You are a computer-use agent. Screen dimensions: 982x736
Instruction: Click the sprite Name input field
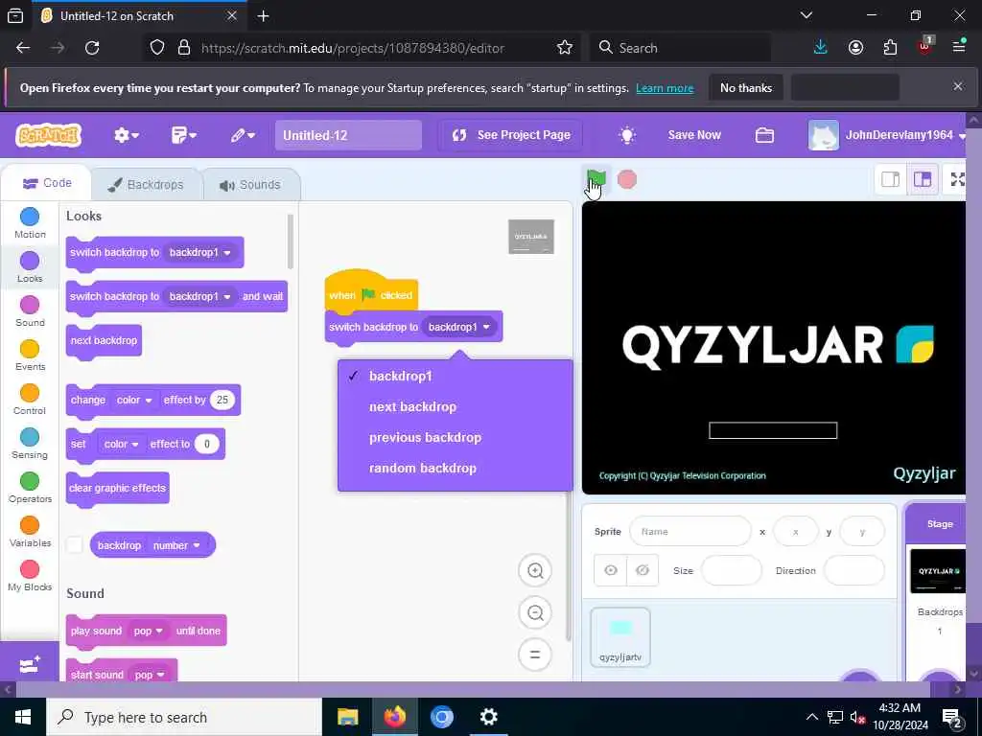click(x=690, y=531)
